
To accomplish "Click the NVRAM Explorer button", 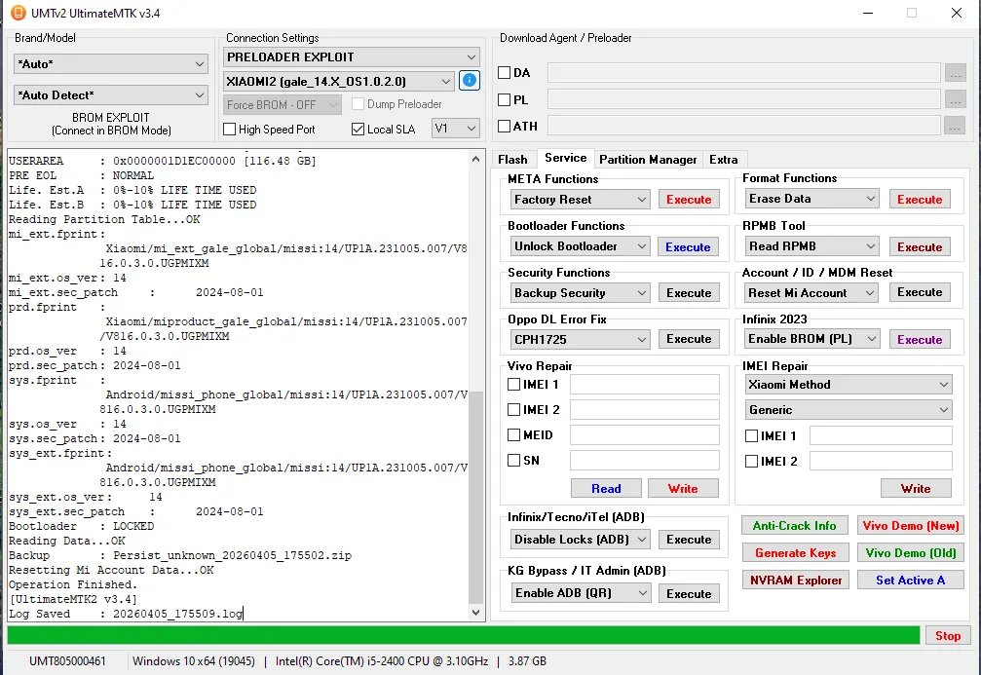I will (x=796, y=581).
